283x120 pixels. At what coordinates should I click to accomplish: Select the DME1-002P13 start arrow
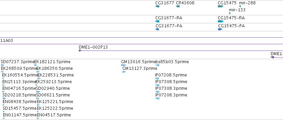click(x=80, y=51)
